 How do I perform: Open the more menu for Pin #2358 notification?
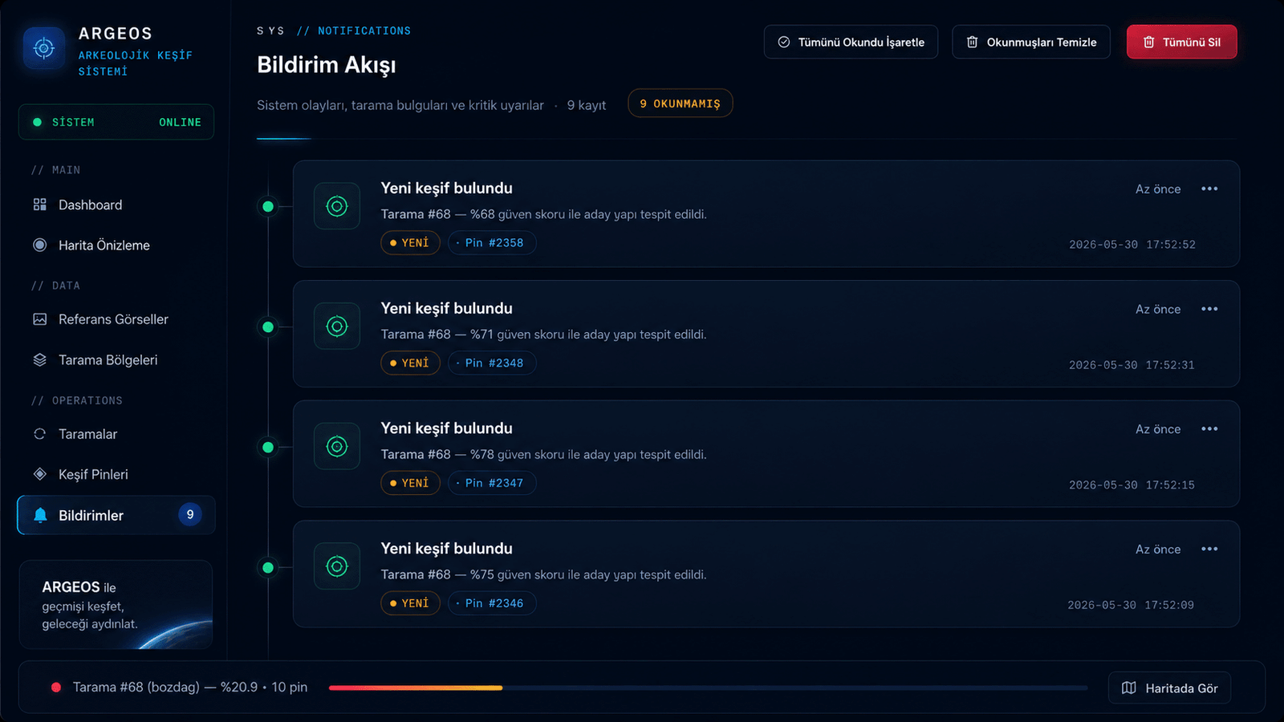(1209, 189)
